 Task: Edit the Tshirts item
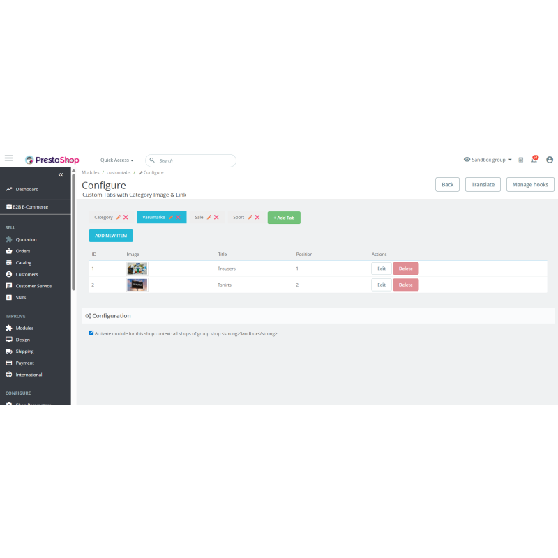click(382, 285)
